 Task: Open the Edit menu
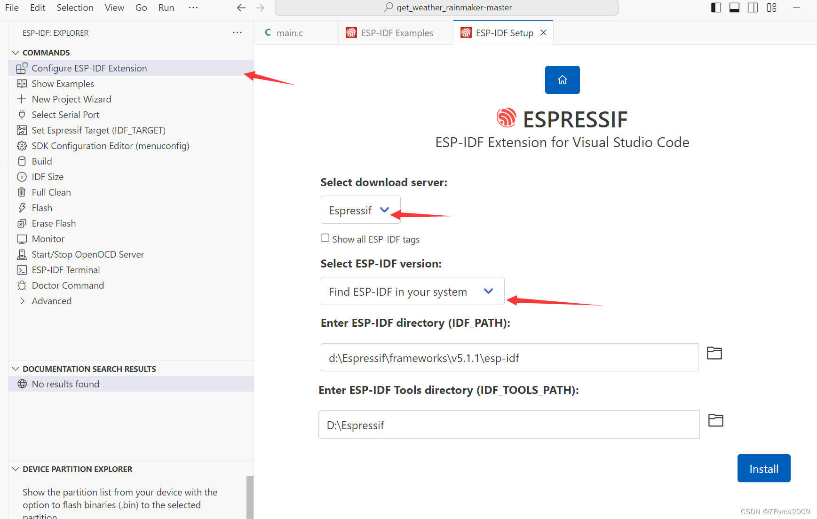click(x=38, y=8)
